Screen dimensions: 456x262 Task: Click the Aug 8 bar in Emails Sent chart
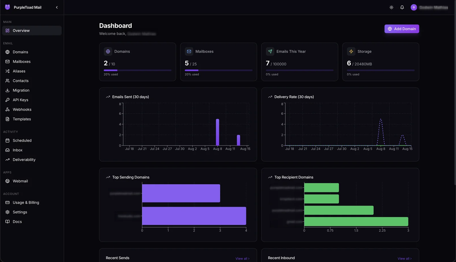click(x=217, y=132)
